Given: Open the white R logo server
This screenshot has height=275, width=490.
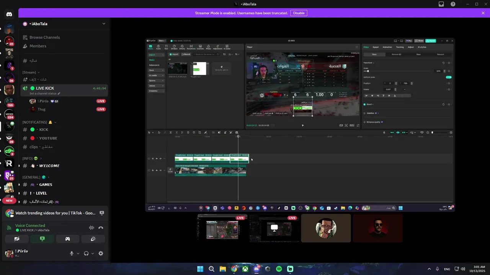Looking at the screenshot, I should 9,163.
